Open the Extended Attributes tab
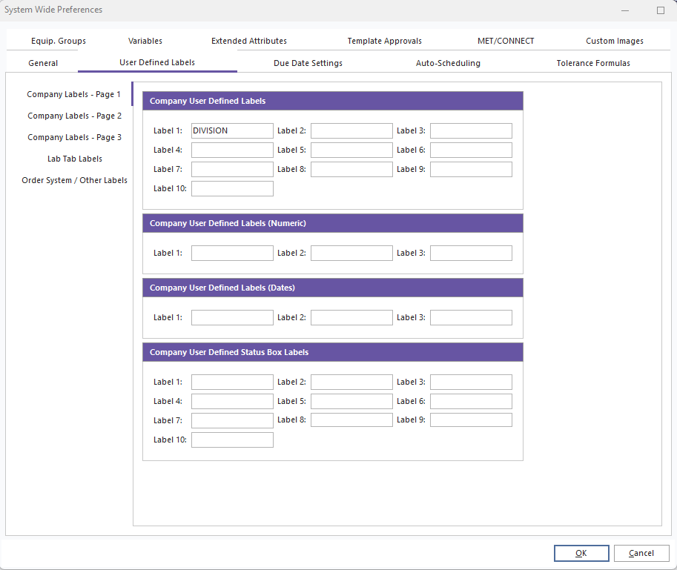 [249, 41]
